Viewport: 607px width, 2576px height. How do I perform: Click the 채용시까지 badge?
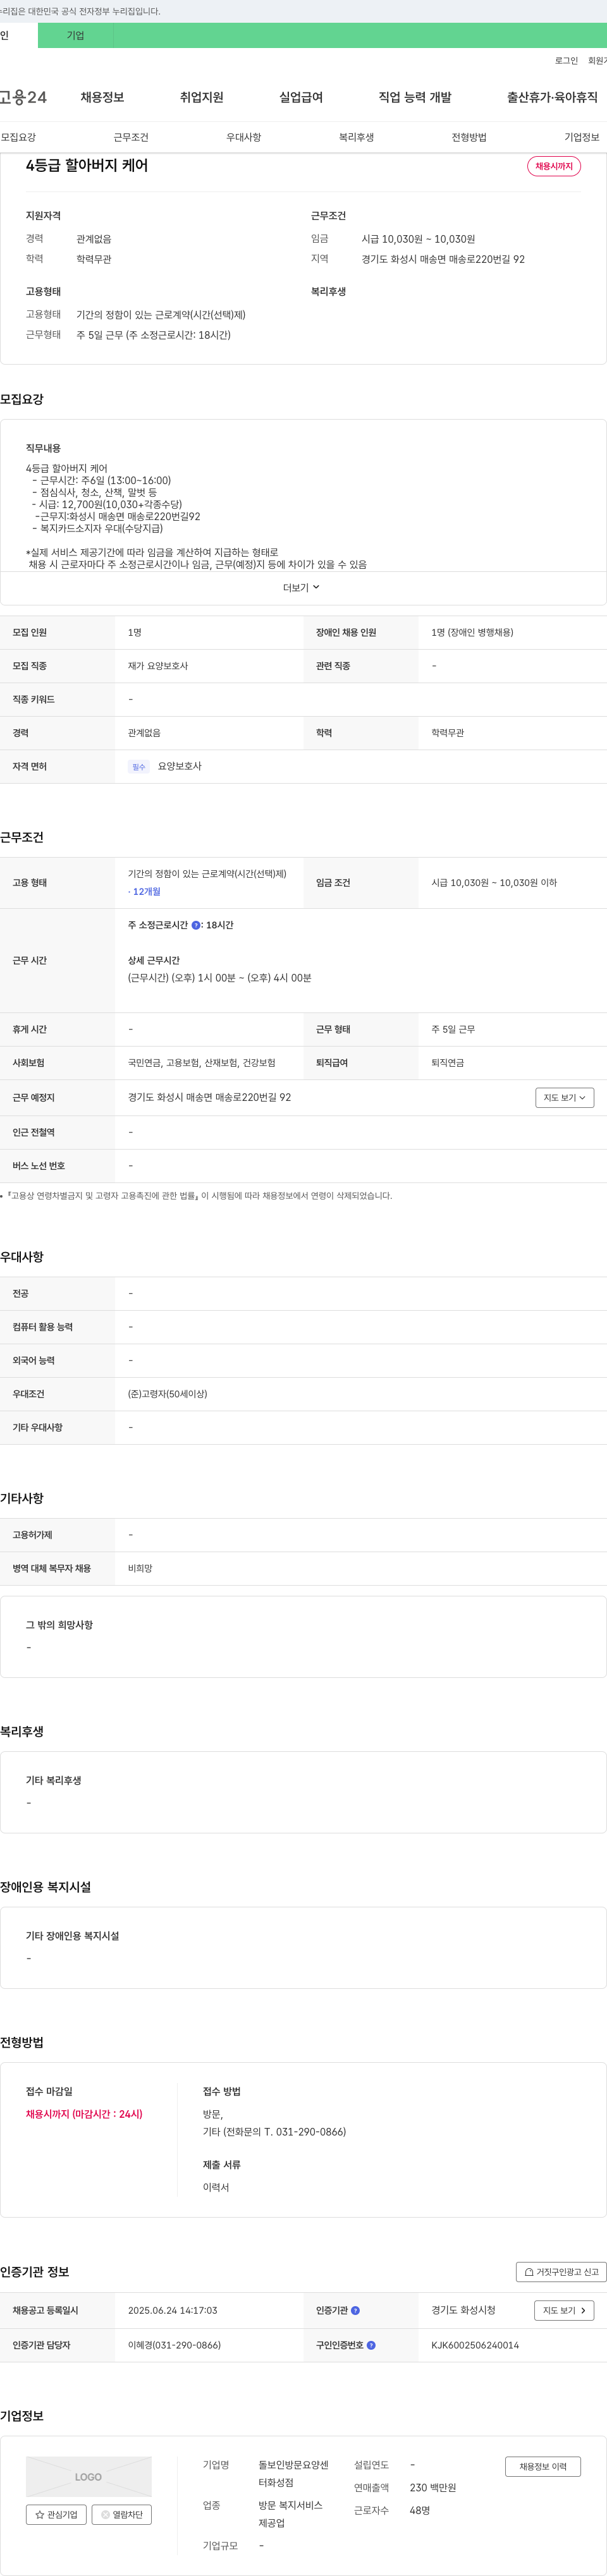click(554, 166)
